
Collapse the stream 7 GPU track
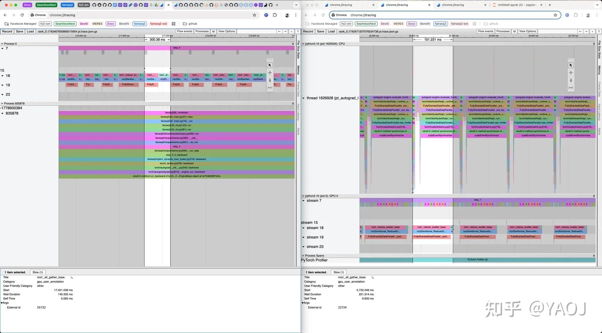[304, 200]
